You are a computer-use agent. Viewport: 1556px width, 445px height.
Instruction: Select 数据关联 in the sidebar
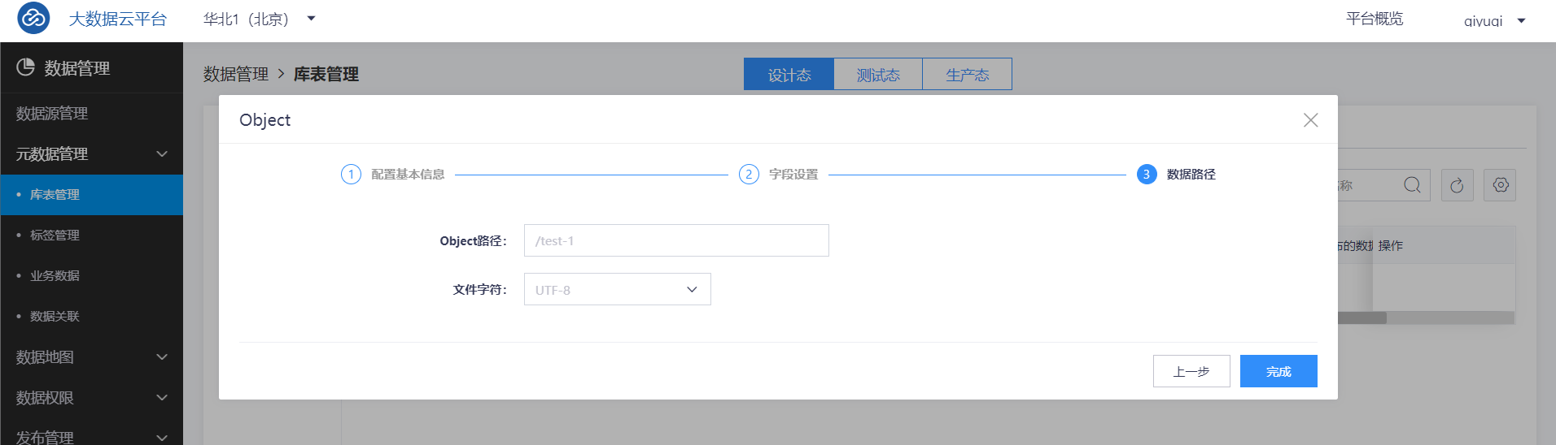point(91,317)
